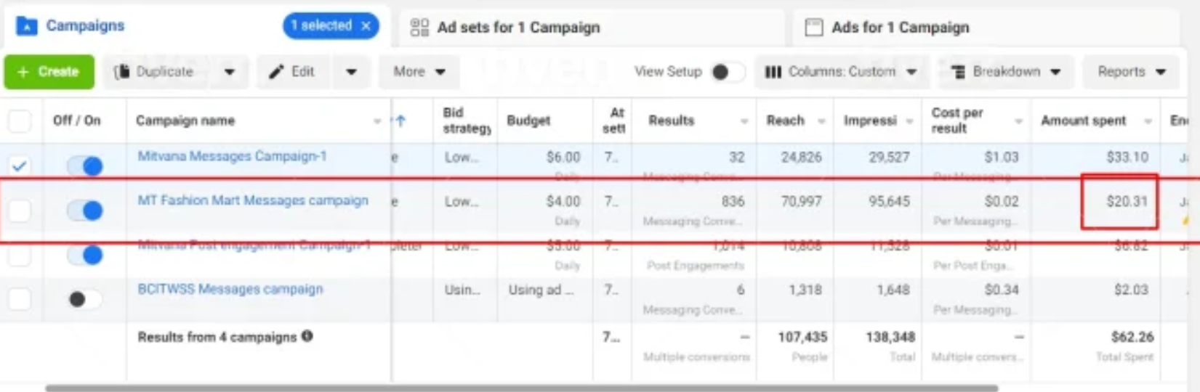Switch to Ad sets for 1 Campaign tab
Screen dimensions: 1200x392
click(518, 28)
